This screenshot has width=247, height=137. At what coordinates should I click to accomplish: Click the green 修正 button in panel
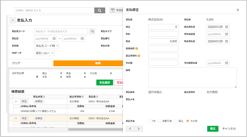click(x=213, y=129)
